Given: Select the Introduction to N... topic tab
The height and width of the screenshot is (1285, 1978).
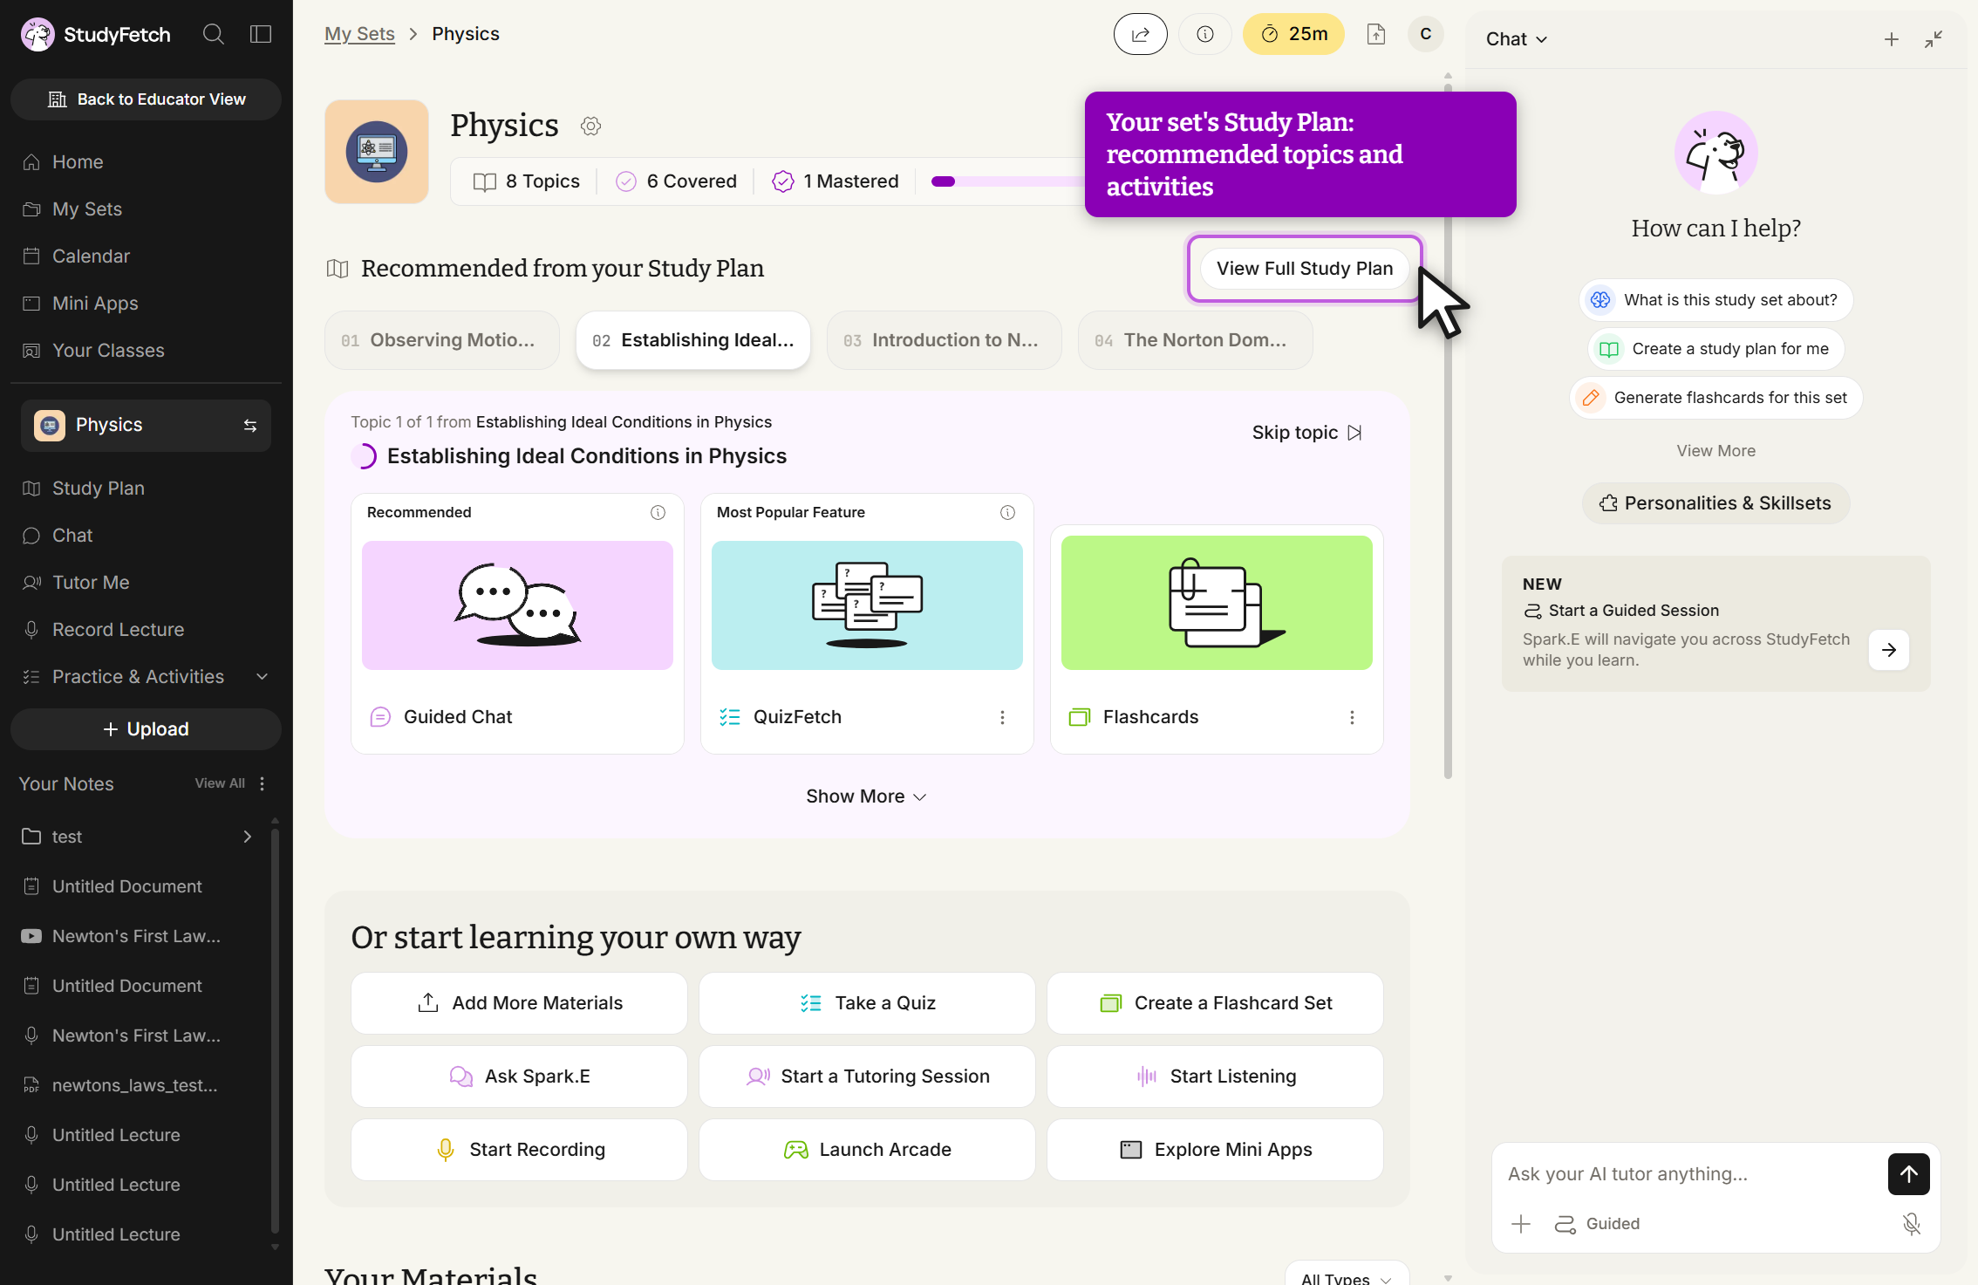Looking at the screenshot, I should click(944, 340).
